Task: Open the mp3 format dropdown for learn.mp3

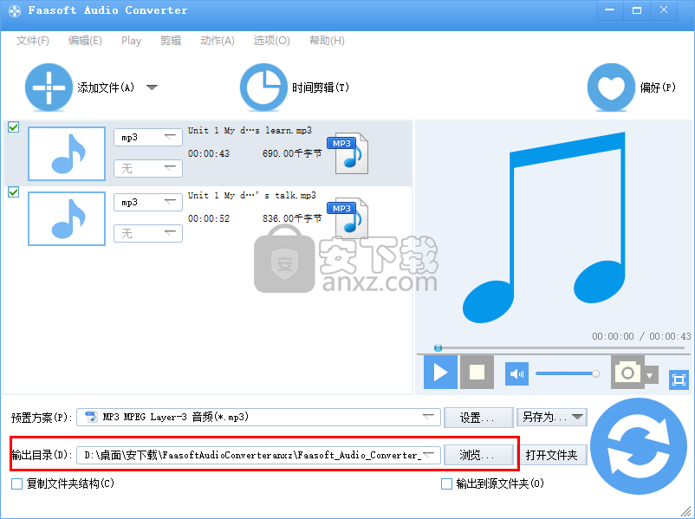Action: click(x=148, y=138)
